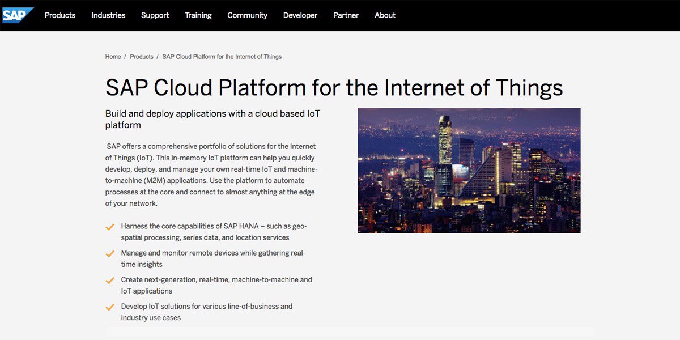Viewport: 680px width, 340px height.
Task: Click the SAP logo
Action: (18, 15)
